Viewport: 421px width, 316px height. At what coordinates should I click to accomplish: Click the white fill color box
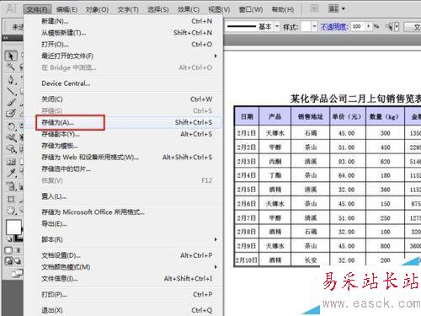(13, 227)
